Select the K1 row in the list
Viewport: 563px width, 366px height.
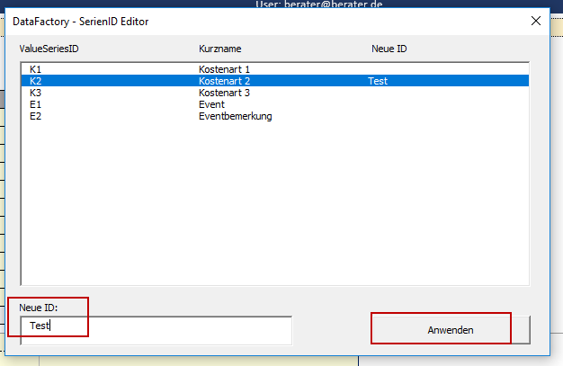tap(35, 69)
